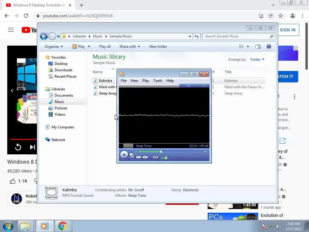The width and height of the screenshot is (309, 232).
Task: Select the Kalimba file in the list
Action: click(105, 80)
